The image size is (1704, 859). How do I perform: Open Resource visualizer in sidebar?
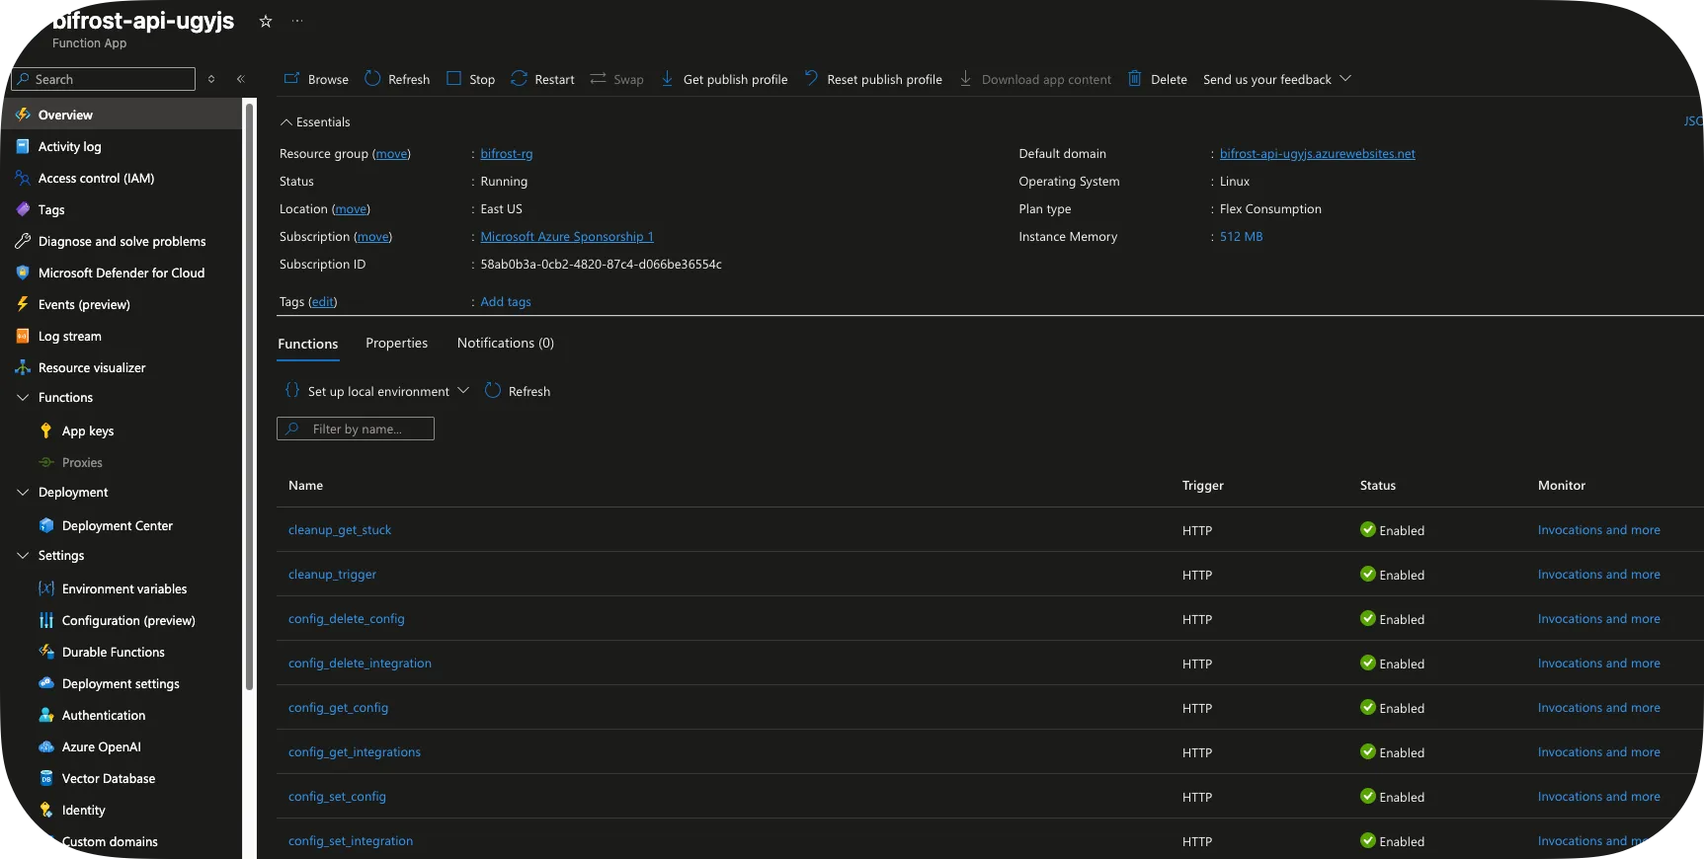tap(91, 367)
